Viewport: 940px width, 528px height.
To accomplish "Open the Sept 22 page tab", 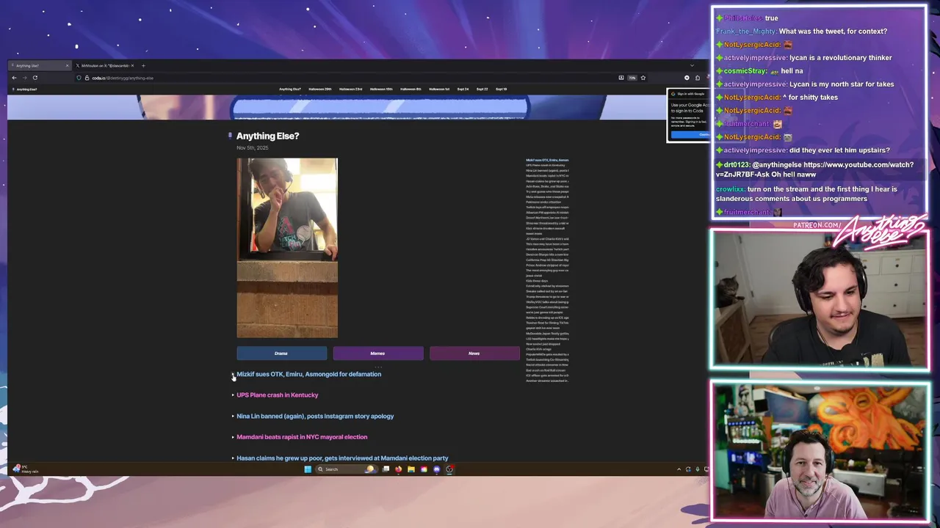I will pyautogui.click(x=482, y=89).
